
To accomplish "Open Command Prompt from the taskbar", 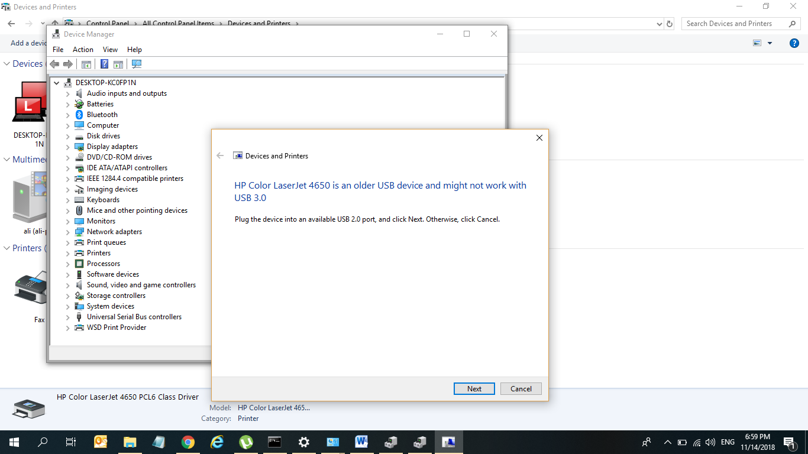I will coord(274,442).
